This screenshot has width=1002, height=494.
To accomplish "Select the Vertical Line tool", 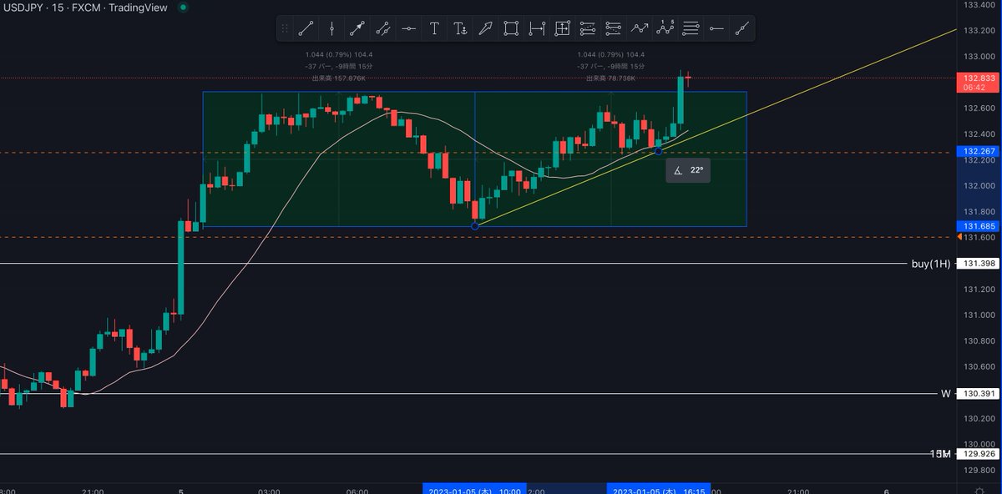I will tap(331, 28).
